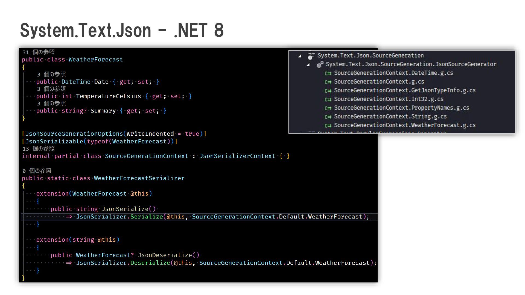525x295 pixels.
Task: Click the WeatherForecastSerializer class name
Action: (x=139, y=178)
